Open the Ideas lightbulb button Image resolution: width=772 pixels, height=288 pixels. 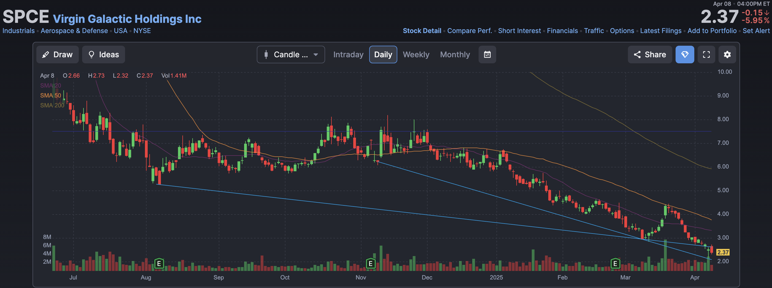click(103, 55)
